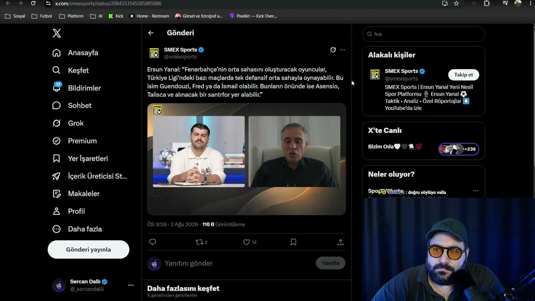
Task: Open the Görsel ve fotoğraf bookmark
Action: pyautogui.click(x=199, y=16)
